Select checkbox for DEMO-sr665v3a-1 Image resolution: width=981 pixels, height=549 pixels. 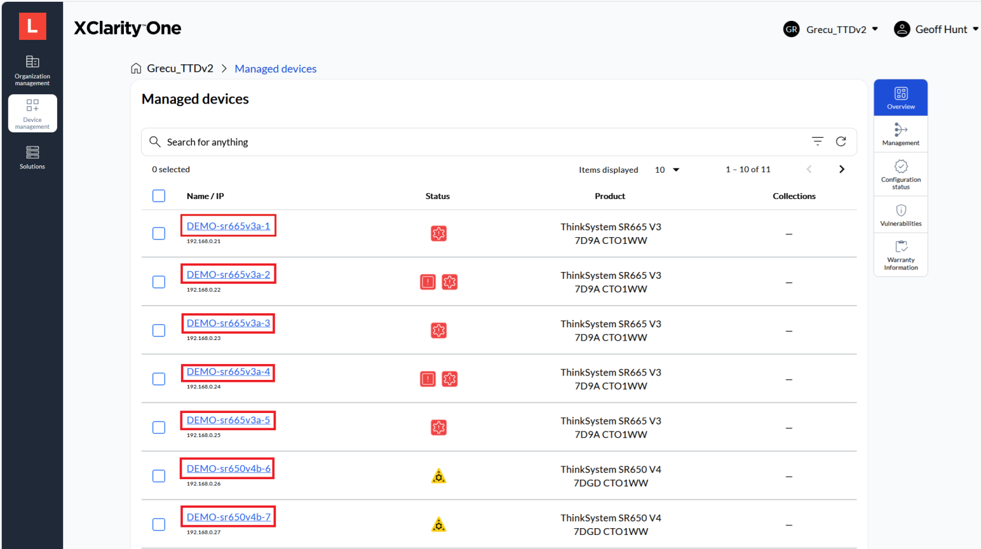[159, 233]
